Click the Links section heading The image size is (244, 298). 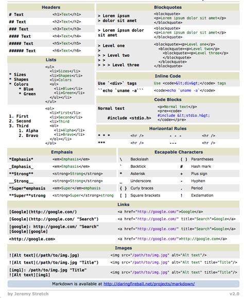[124, 204]
